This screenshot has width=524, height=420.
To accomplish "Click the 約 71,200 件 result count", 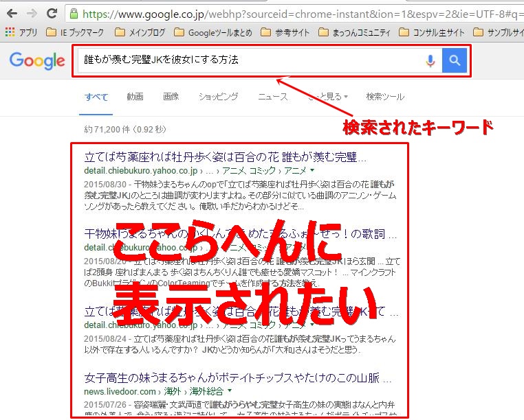I will point(125,130).
